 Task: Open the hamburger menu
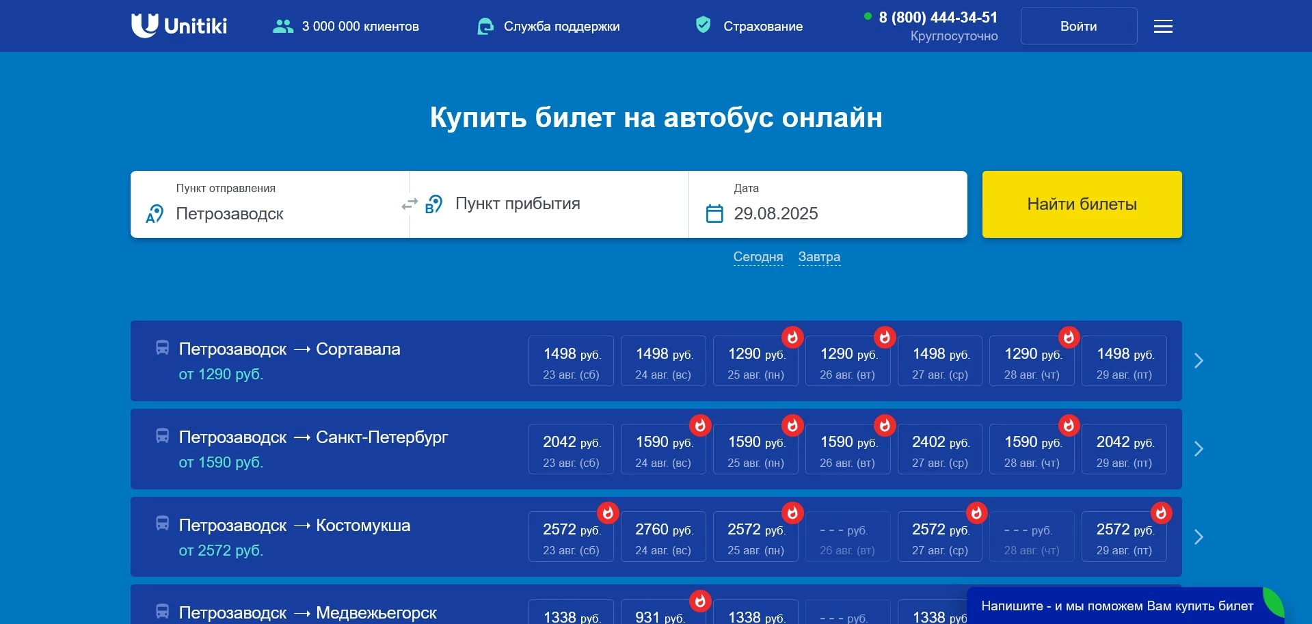pos(1162,26)
